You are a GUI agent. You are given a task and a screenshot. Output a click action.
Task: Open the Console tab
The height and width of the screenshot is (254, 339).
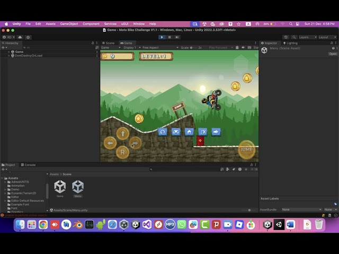[x=28, y=165]
